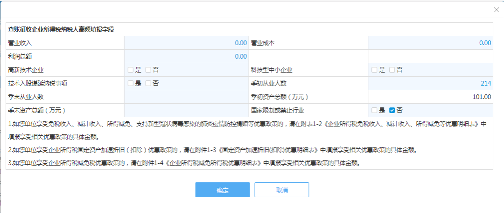The image size is (504, 213).
Task: Click the 利润总额 amount field
Action: [186, 56]
